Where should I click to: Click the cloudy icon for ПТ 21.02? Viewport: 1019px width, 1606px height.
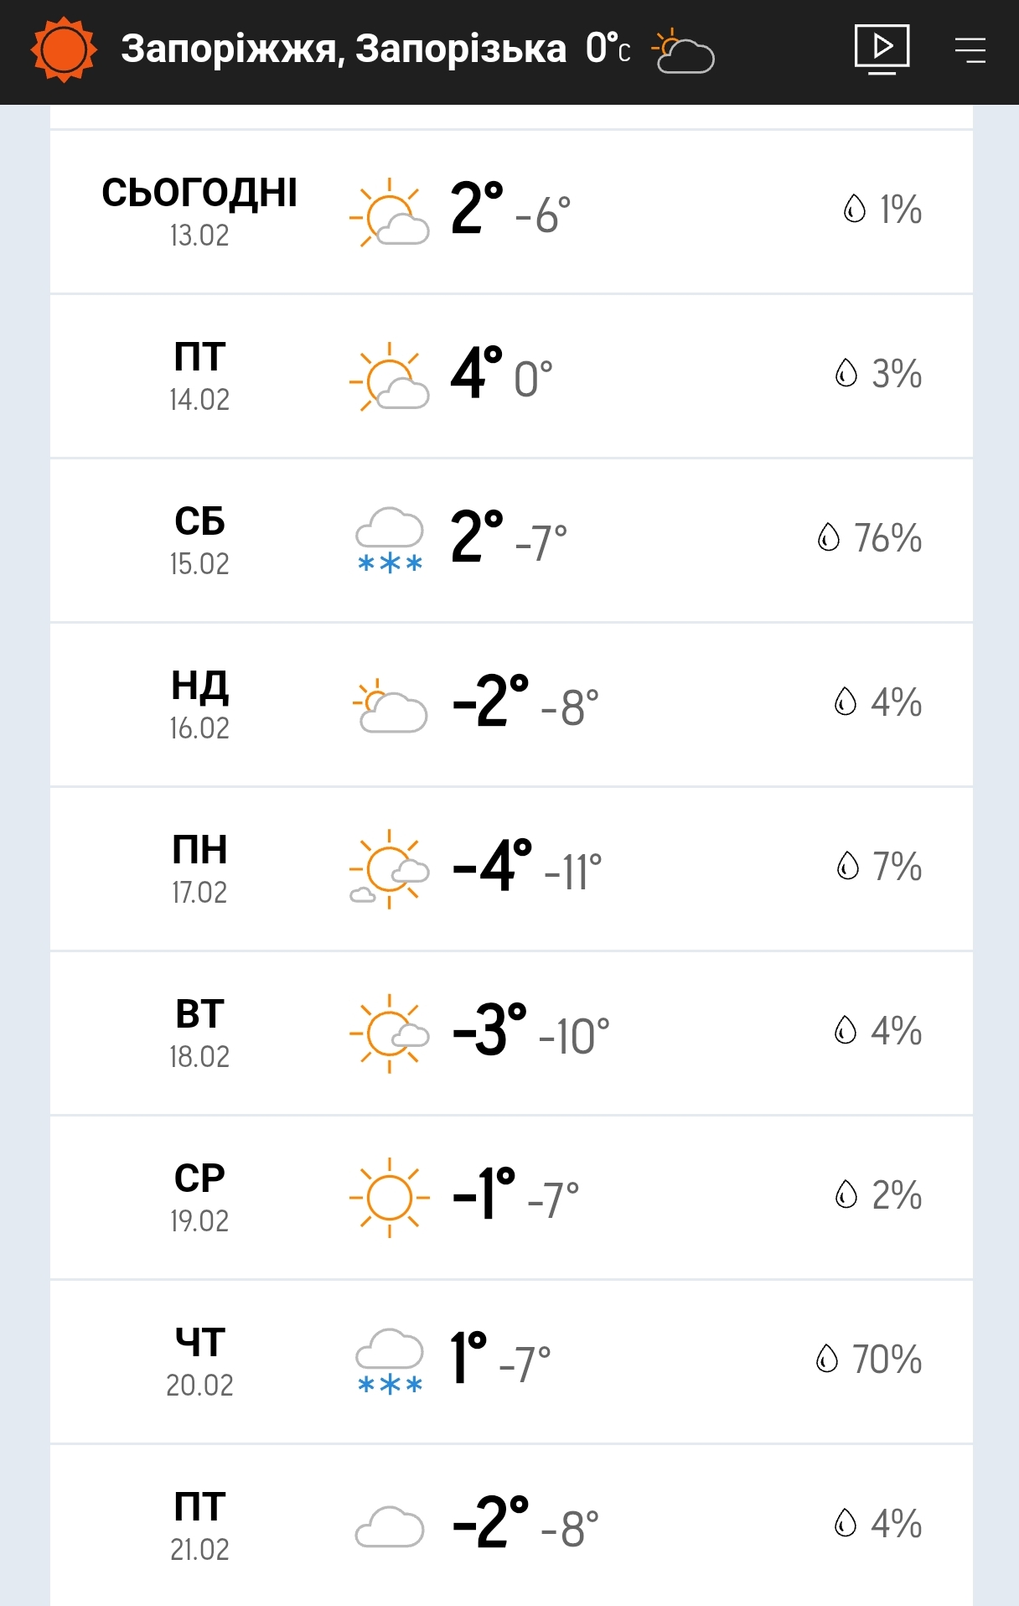pyautogui.click(x=390, y=1526)
